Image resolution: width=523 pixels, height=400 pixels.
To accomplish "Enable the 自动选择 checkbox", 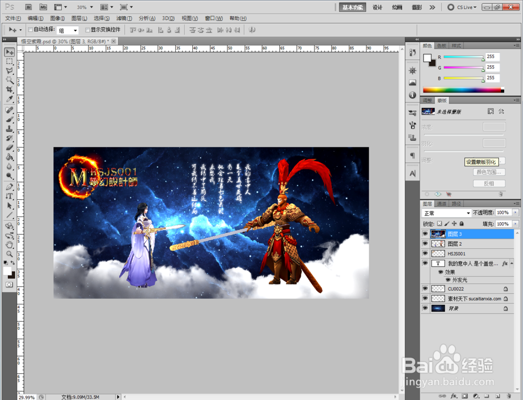I will click(31, 30).
